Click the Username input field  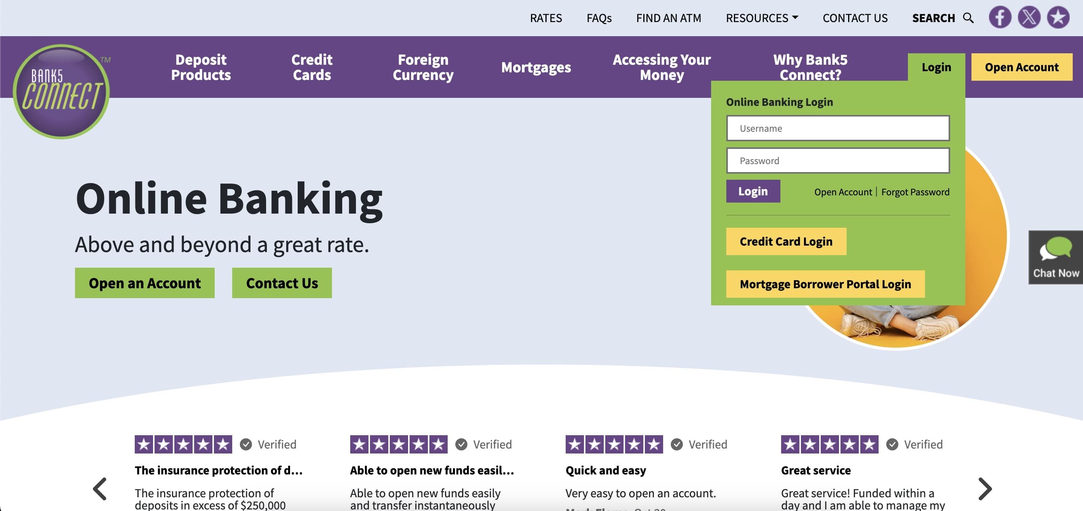tap(838, 128)
